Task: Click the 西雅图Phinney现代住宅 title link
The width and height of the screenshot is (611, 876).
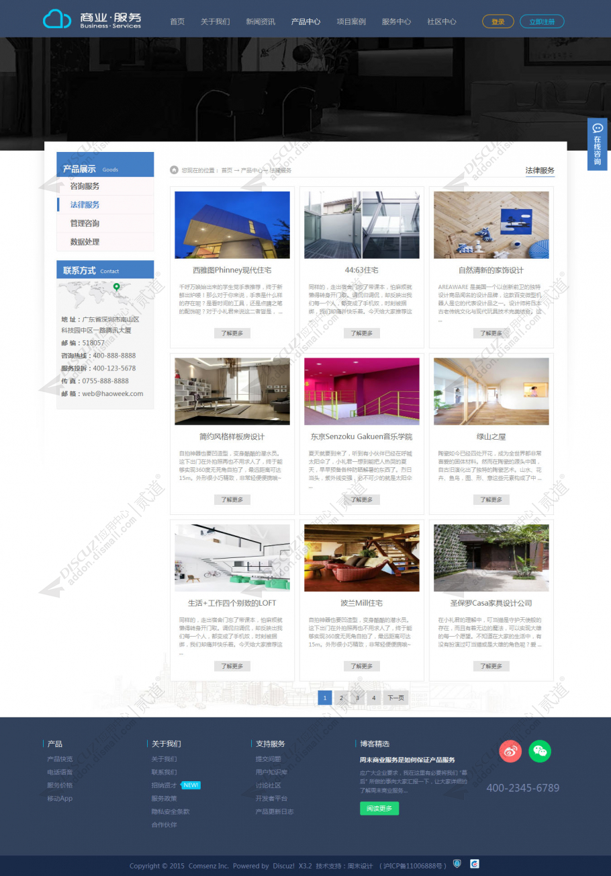Action: [232, 270]
